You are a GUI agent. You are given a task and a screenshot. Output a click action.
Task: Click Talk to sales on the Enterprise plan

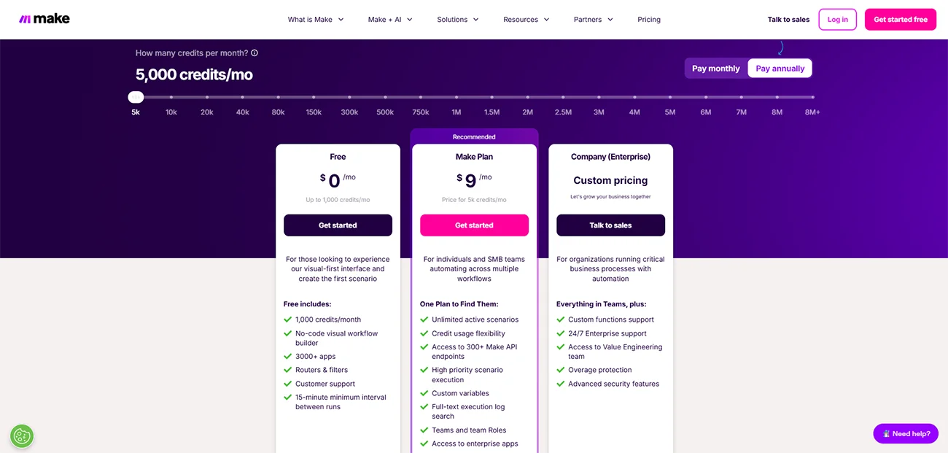[x=610, y=225]
